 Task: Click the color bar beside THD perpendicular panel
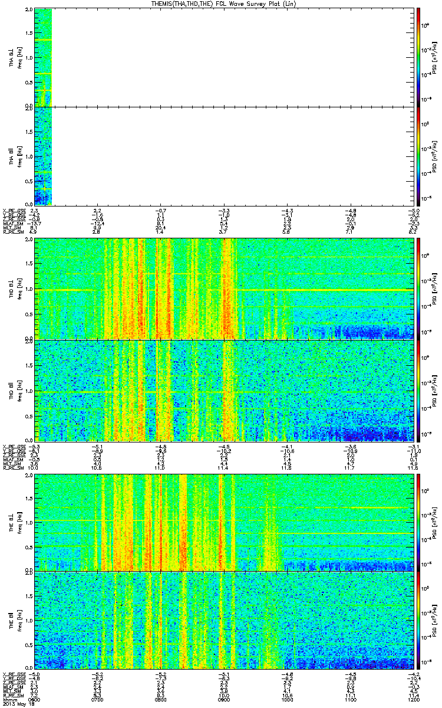(418, 289)
